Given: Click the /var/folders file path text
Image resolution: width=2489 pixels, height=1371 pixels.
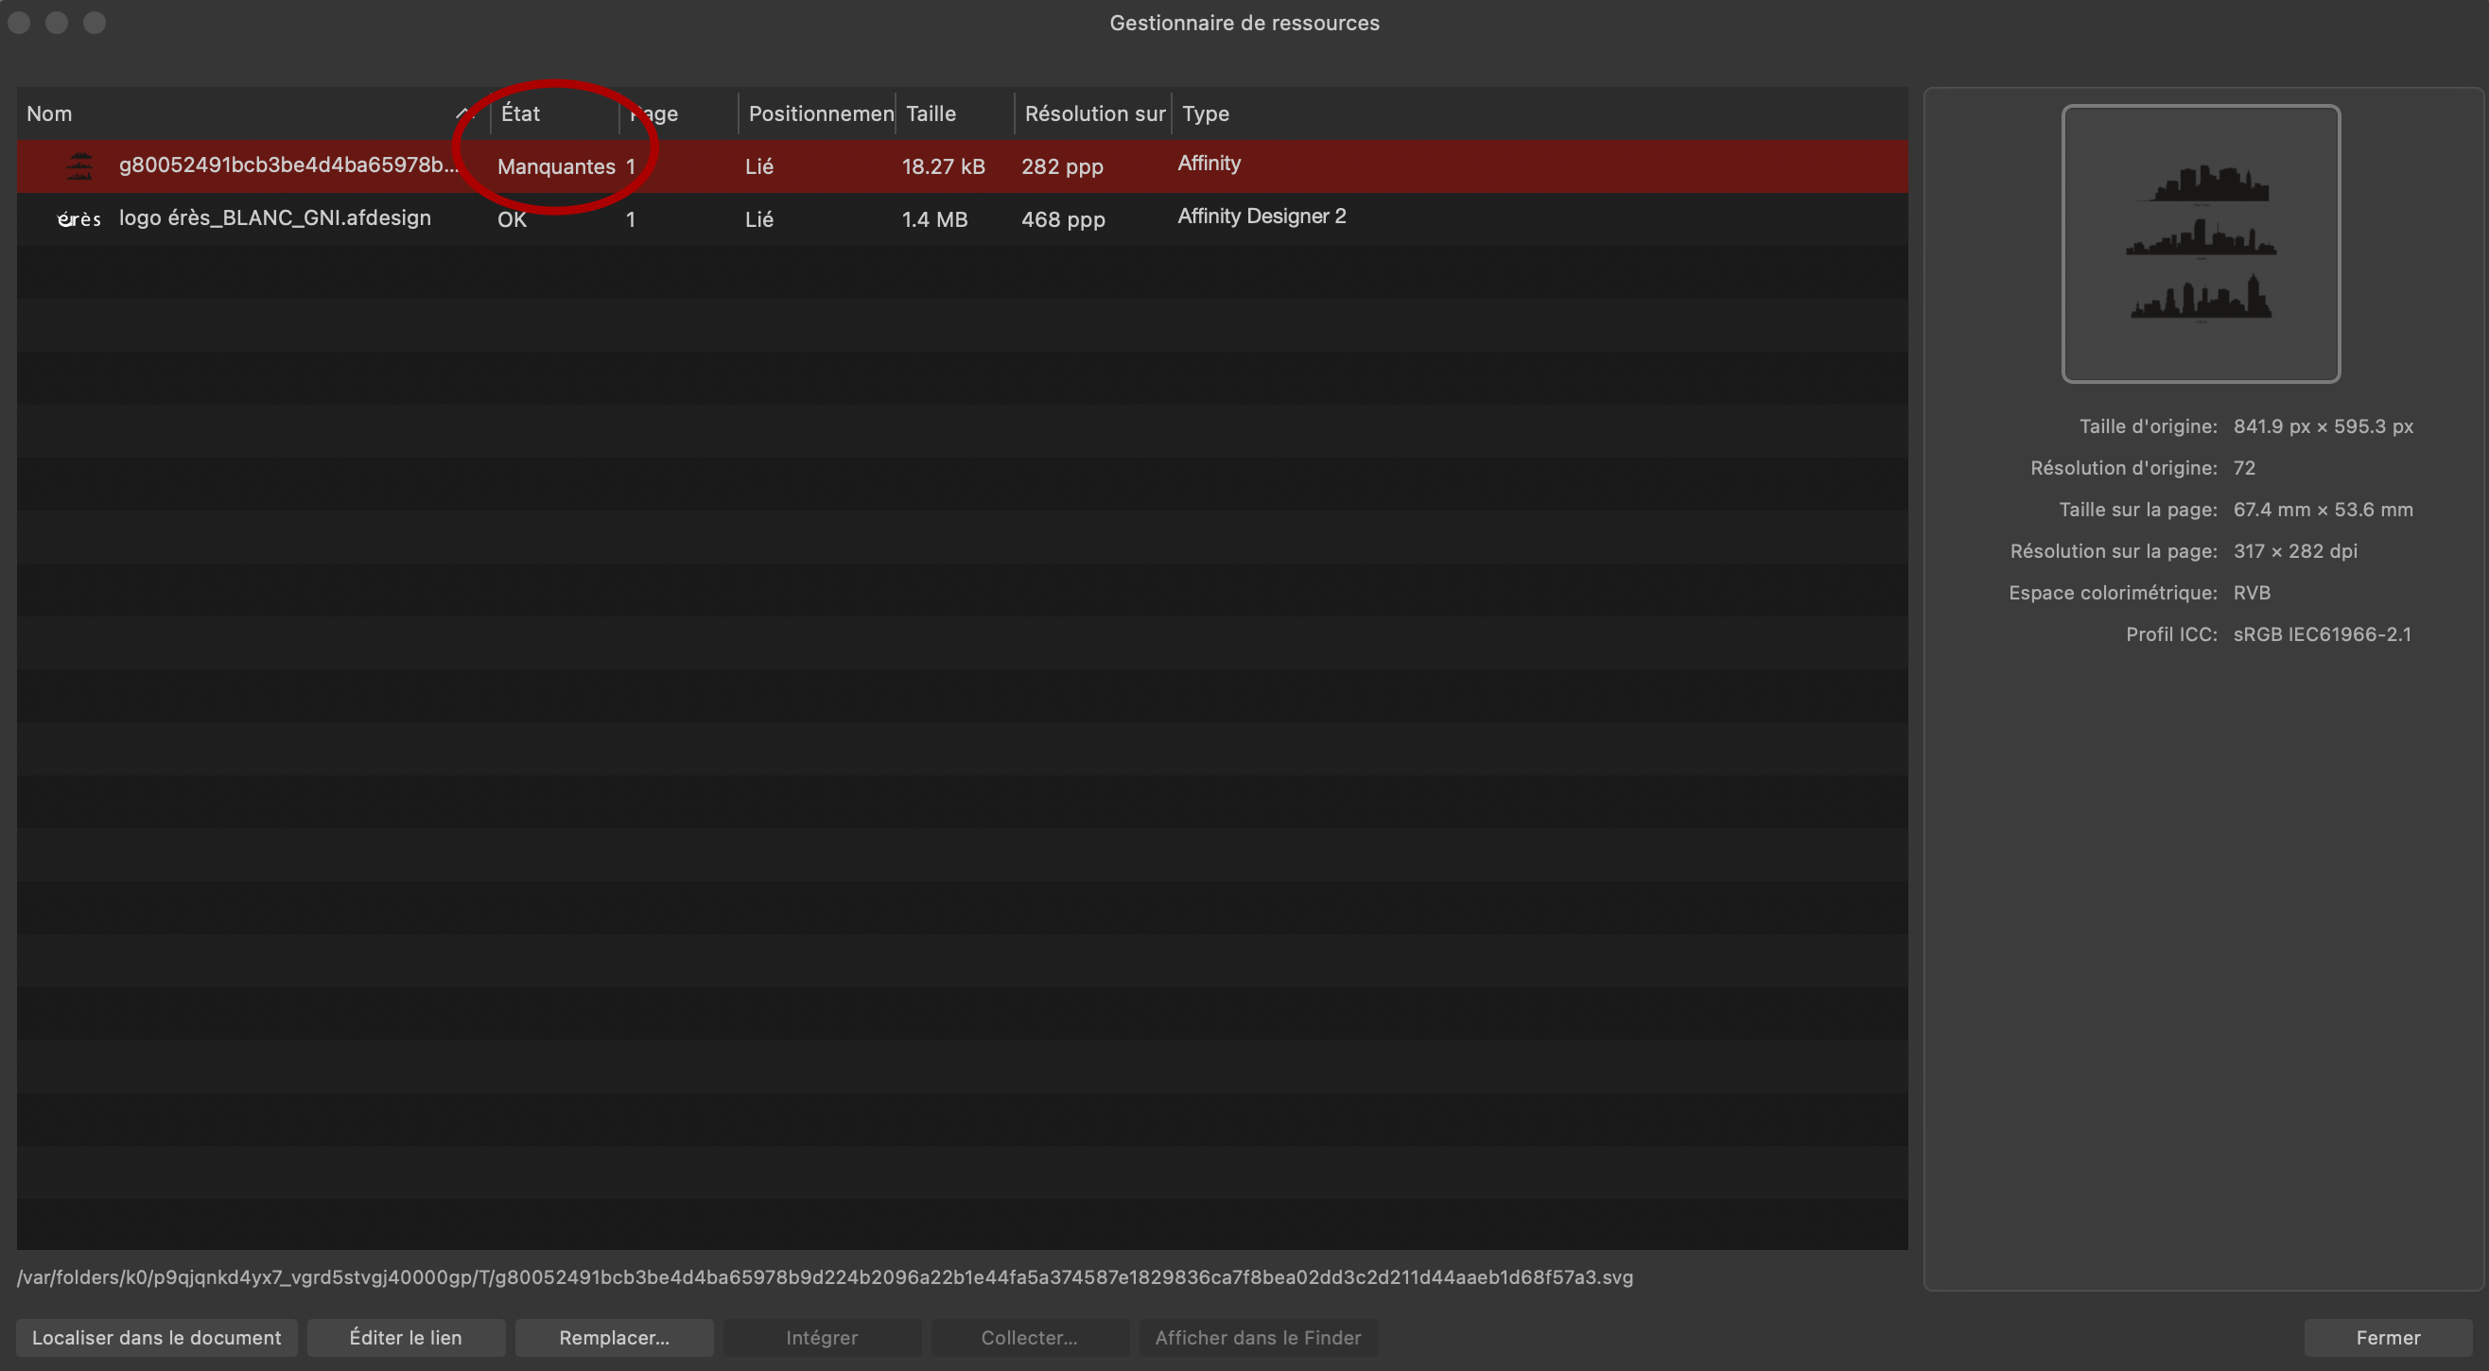Looking at the screenshot, I should pos(825,1277).
